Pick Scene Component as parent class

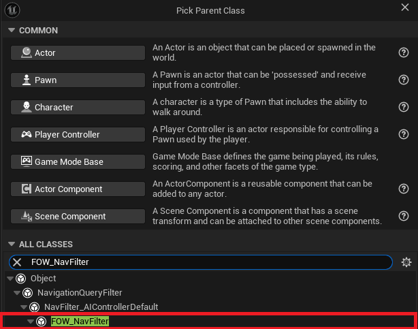(78, 216)
